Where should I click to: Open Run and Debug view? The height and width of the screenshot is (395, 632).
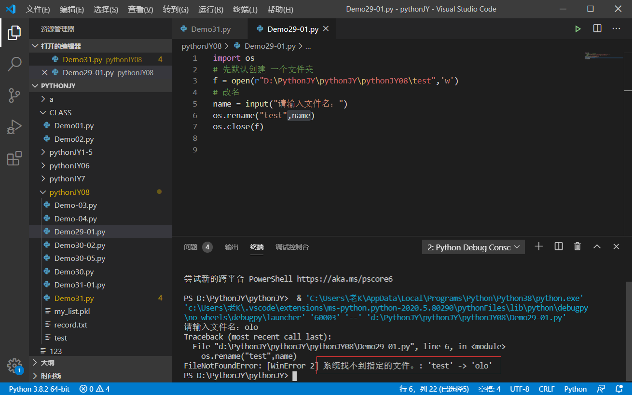coord(14,127)
